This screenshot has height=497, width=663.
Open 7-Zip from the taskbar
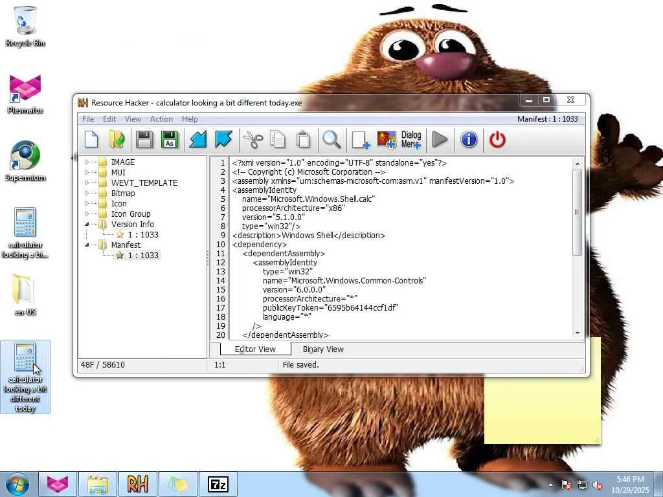pyautogui.click(x=218, y=484)
